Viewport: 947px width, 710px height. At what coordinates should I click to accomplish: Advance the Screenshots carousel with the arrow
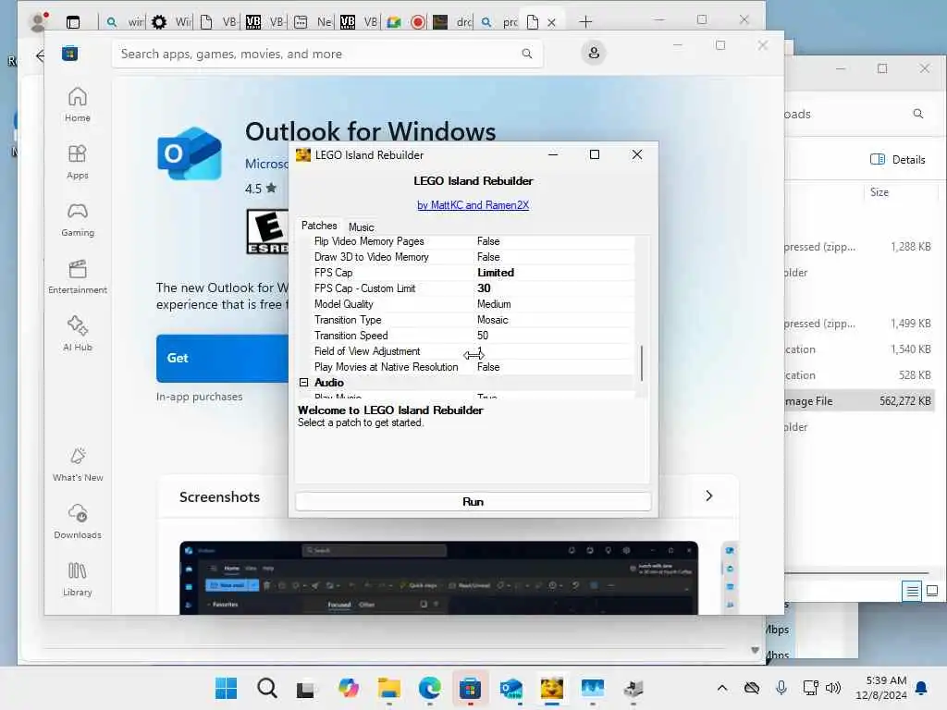pos(709,496)
